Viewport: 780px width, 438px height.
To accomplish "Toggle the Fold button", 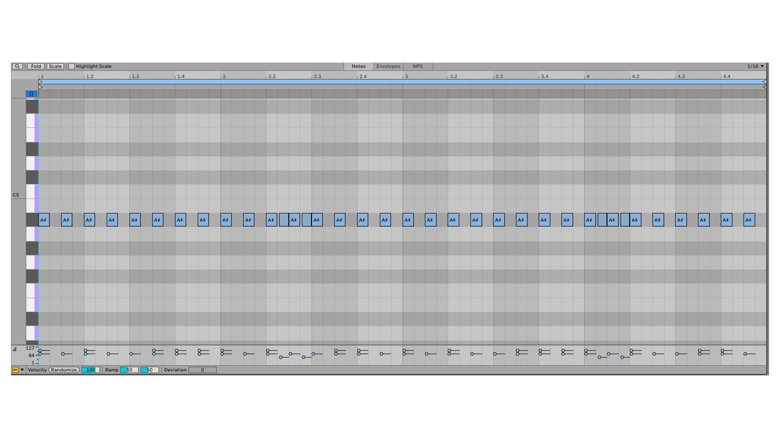I will pyautogui.click(x=36, y=66).
